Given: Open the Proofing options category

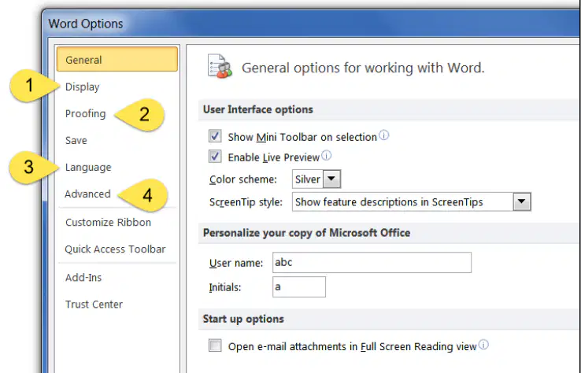Looking at the screenshot, I should (x=85, y=114).
